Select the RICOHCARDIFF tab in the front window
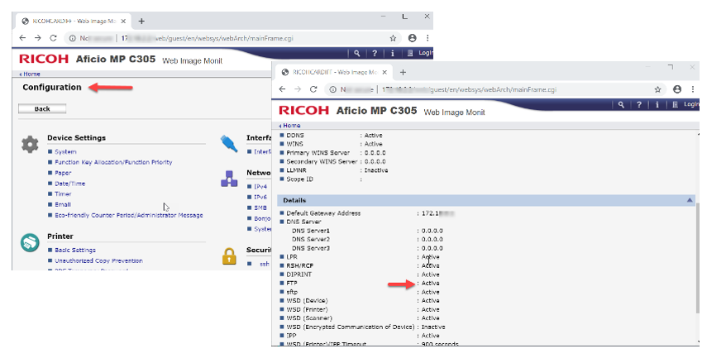This screenshot has height=363, width=726. [x=335, y=72]
